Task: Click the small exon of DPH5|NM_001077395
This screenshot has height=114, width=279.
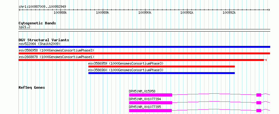Action: point(259,111)
